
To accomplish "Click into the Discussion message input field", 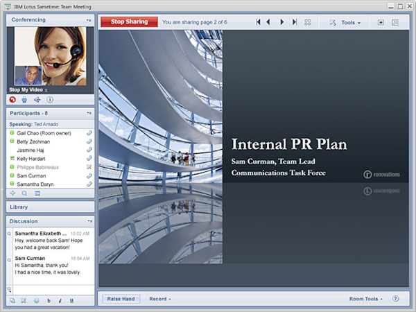I will pyautogui.click(x=53, y=289).
